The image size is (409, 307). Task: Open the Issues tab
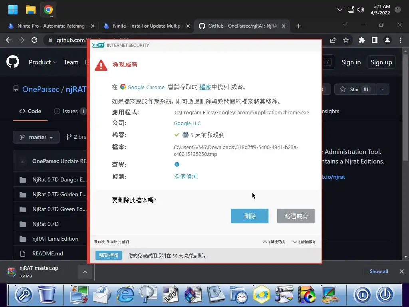pos(69,111)
